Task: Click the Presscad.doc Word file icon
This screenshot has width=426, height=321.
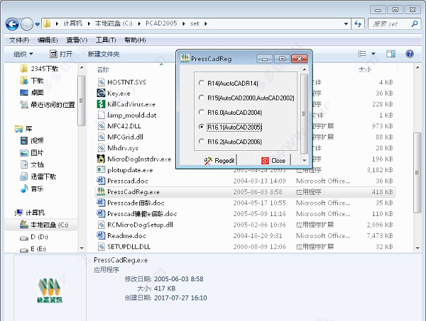Action: click(x=101, y=181)
